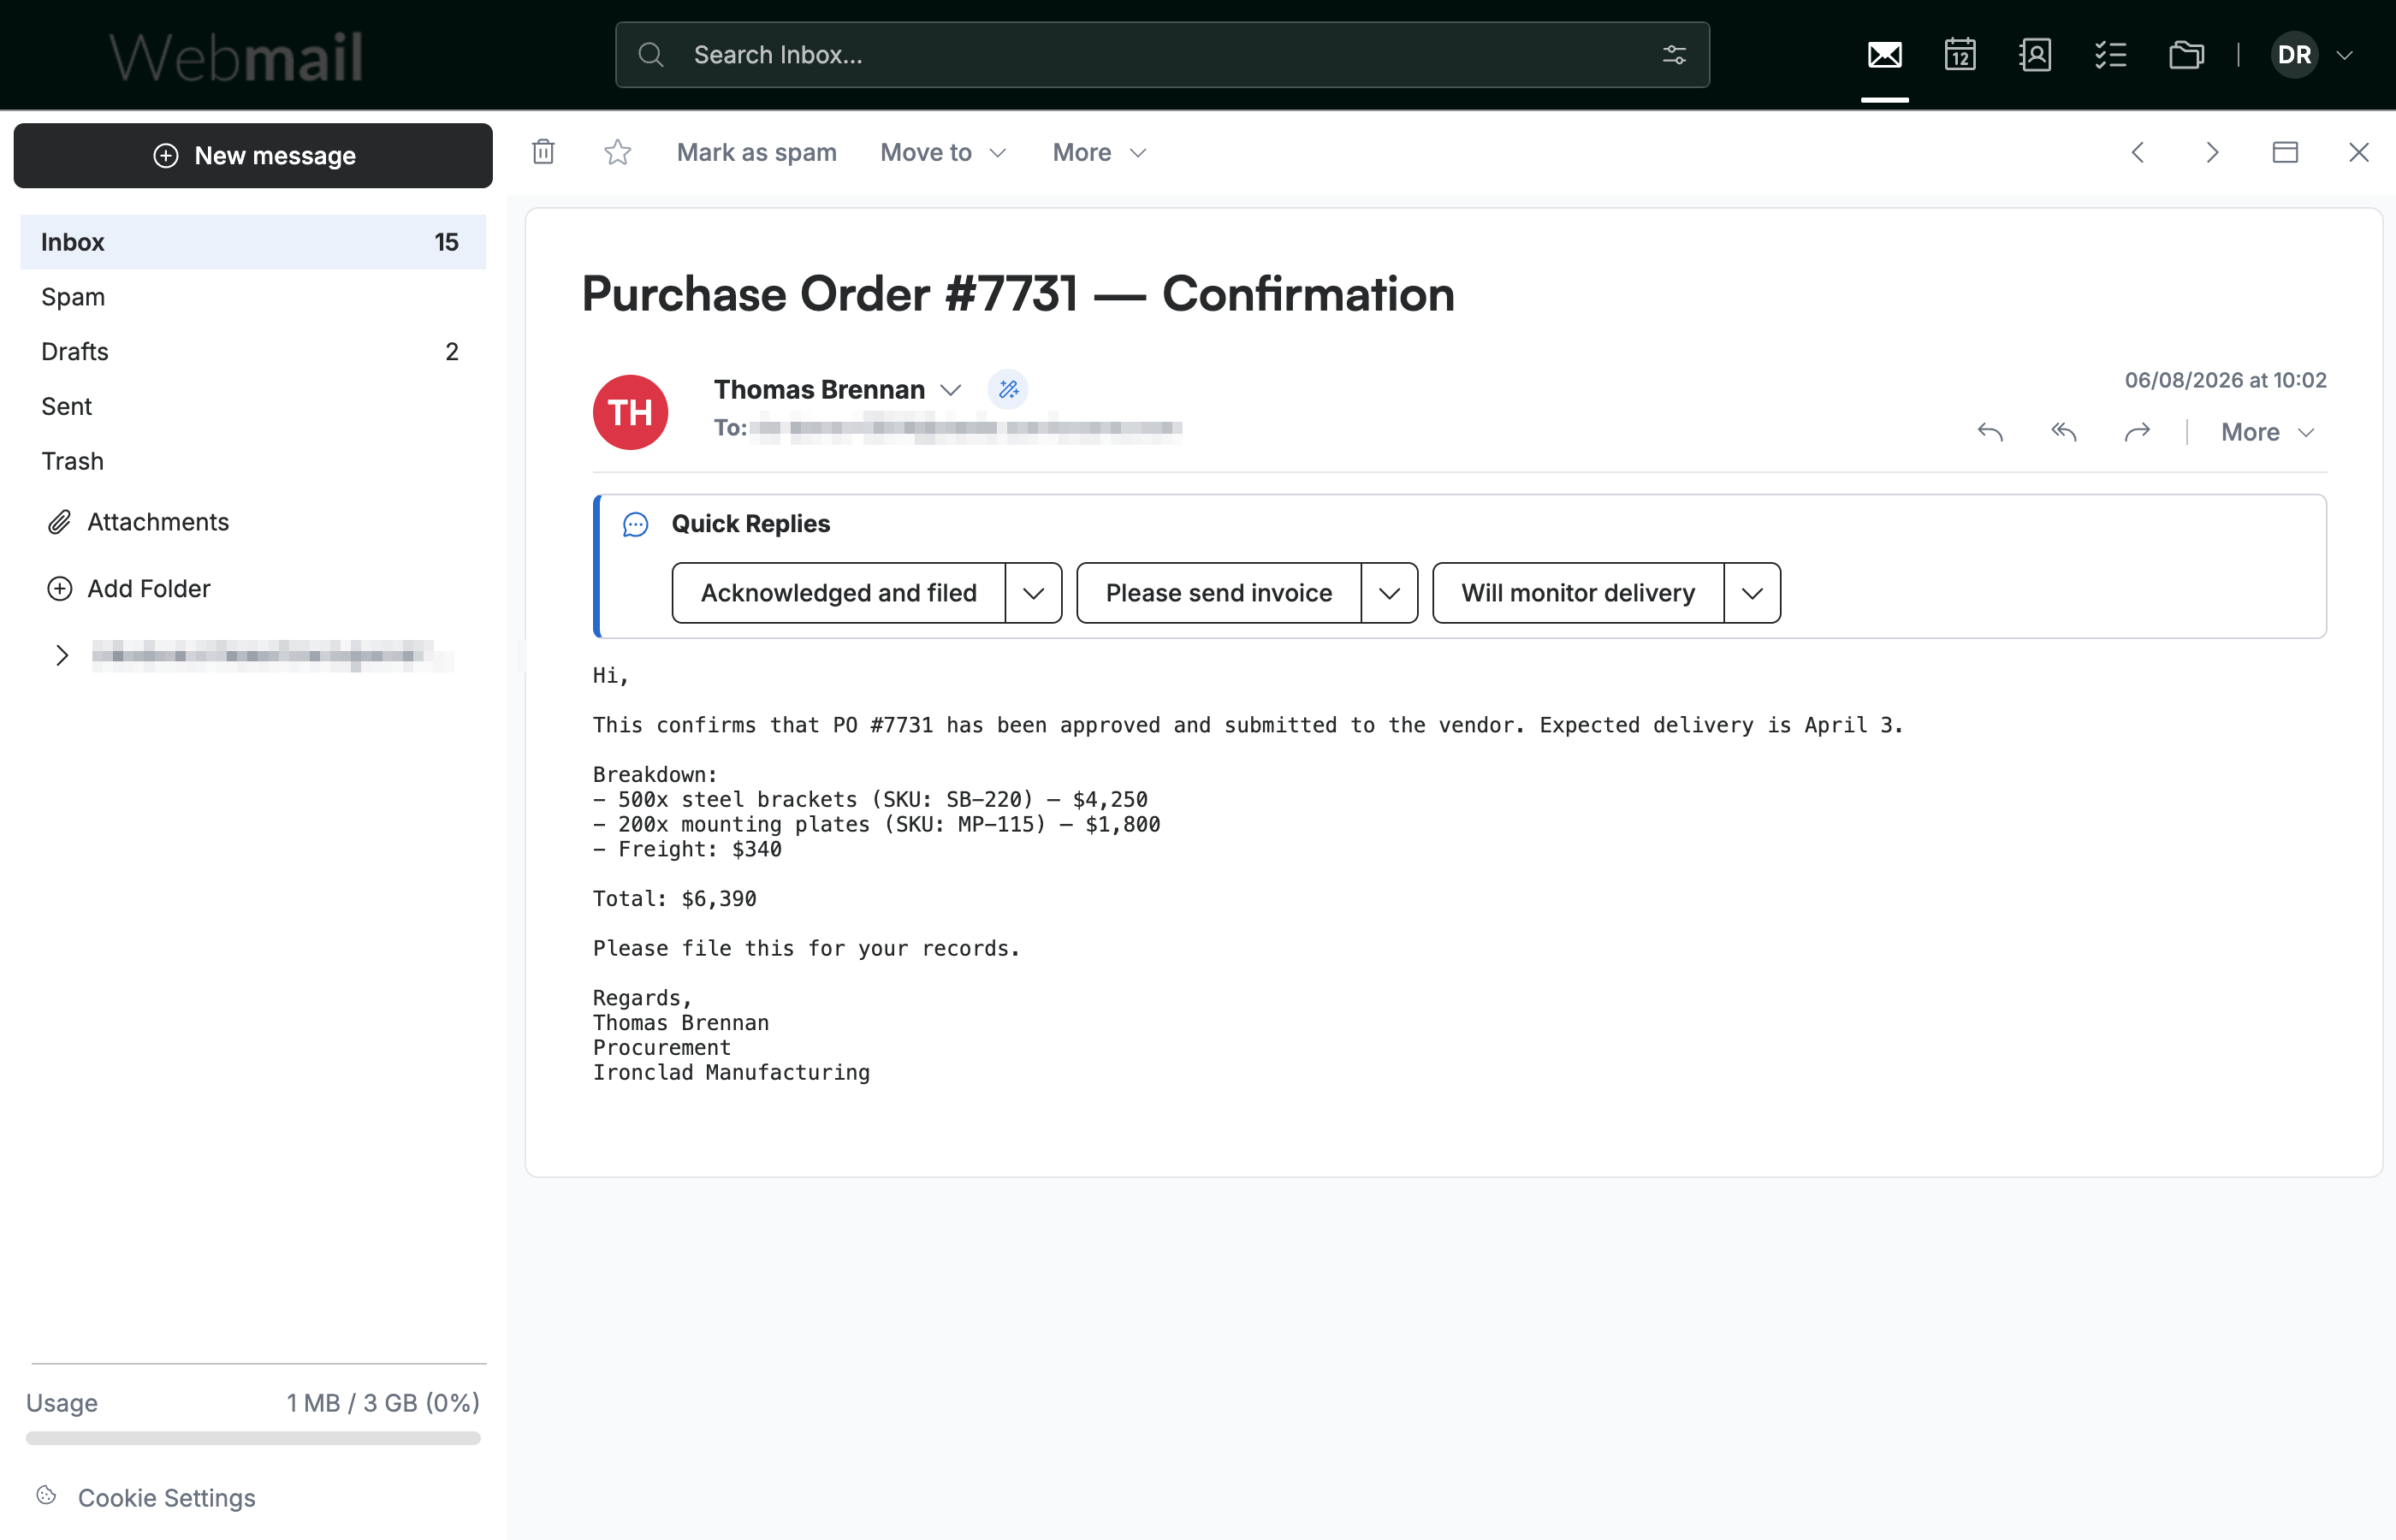Open the Mail app icon in header

pos(1884,55)
